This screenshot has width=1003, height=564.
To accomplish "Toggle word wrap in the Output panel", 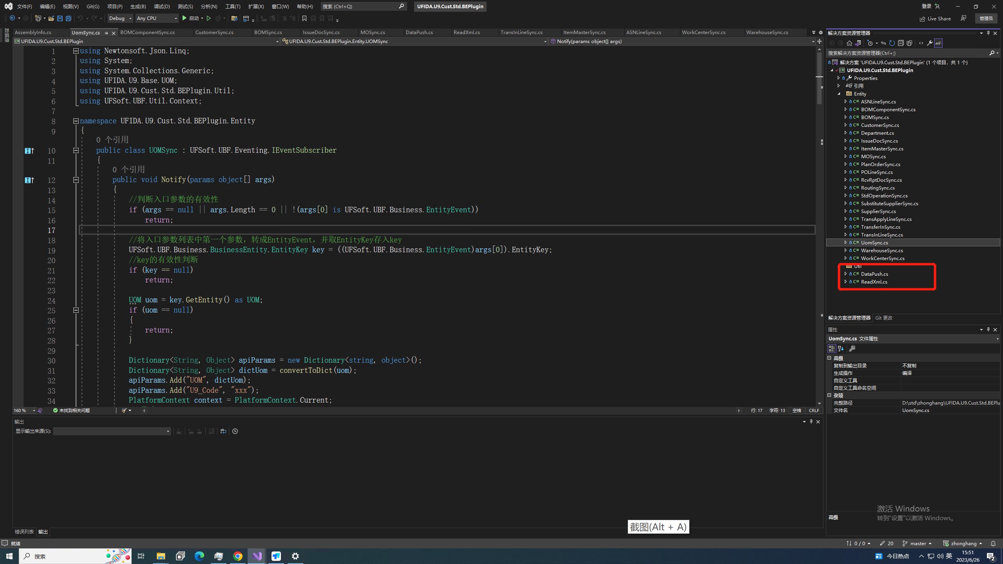I will coord(223,431).
